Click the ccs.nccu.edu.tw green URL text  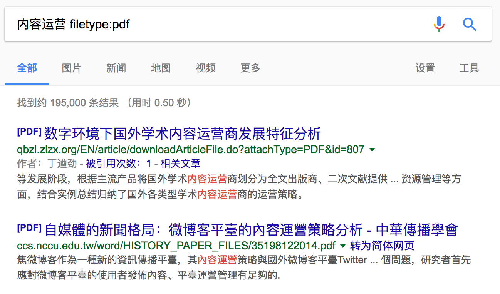click(176, 246)
